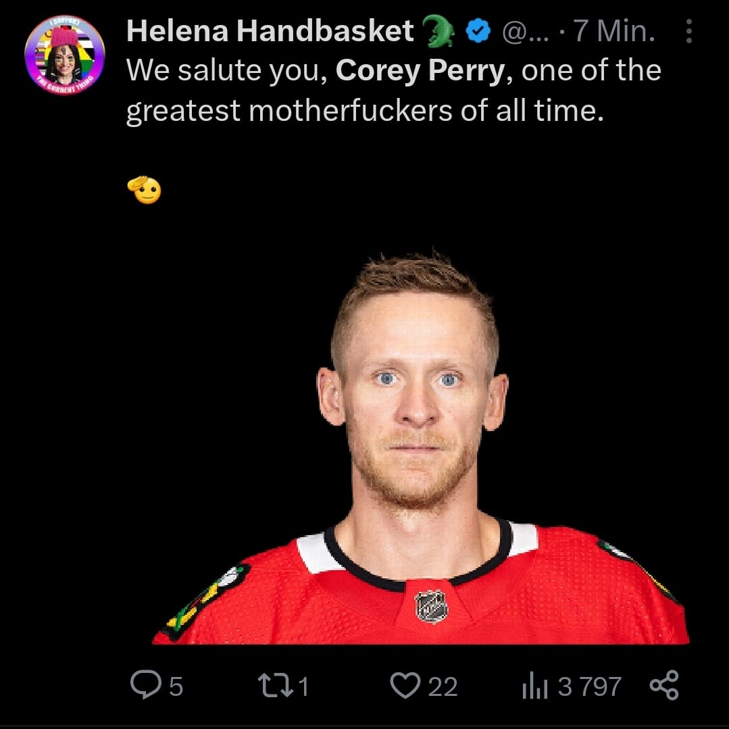Tap the share icon

[x=663, y=686]
